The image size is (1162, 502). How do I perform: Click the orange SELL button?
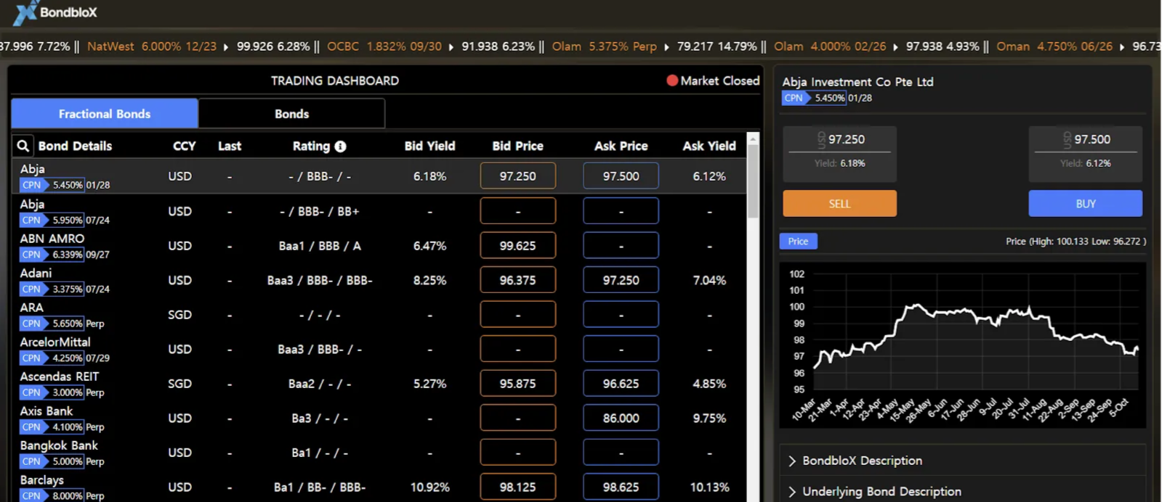coord(839,204)
